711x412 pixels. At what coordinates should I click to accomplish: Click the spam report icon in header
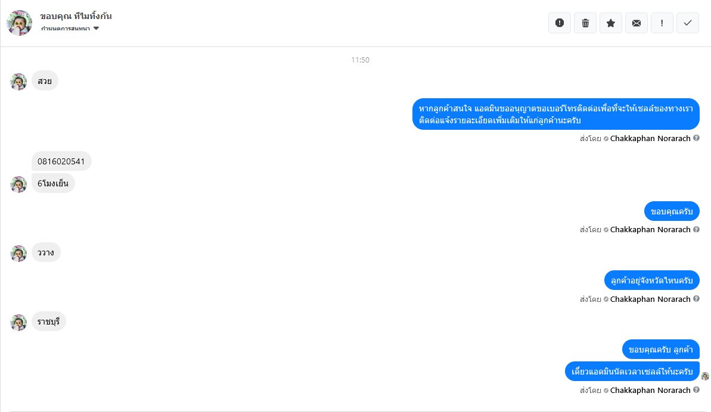560,23
